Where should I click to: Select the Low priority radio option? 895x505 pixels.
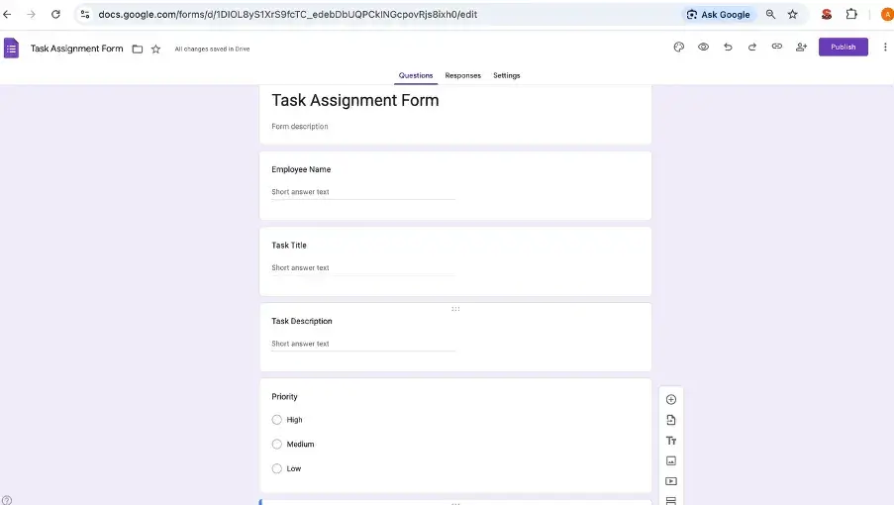tap(277, 468)
